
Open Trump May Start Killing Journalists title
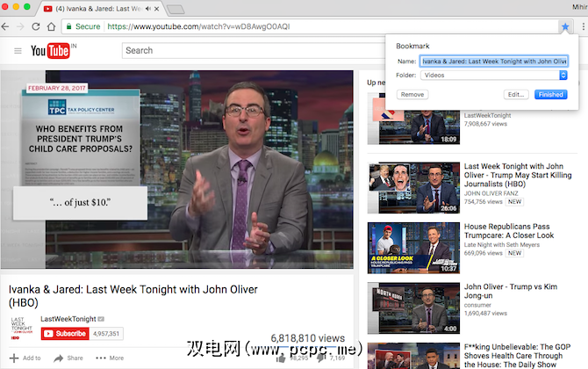[518, 175]
